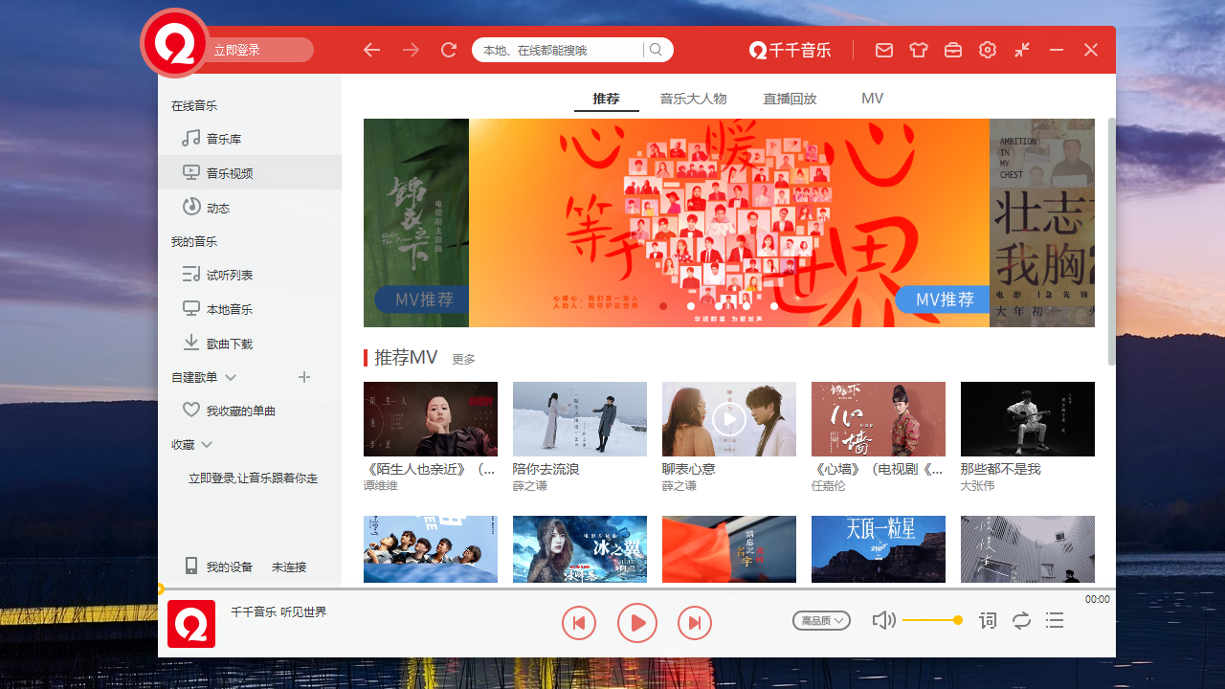Collapse the 自建歌单 section chevron
Image resolution: width=1225 pixels, height=689 pixels.
[231, 378]
